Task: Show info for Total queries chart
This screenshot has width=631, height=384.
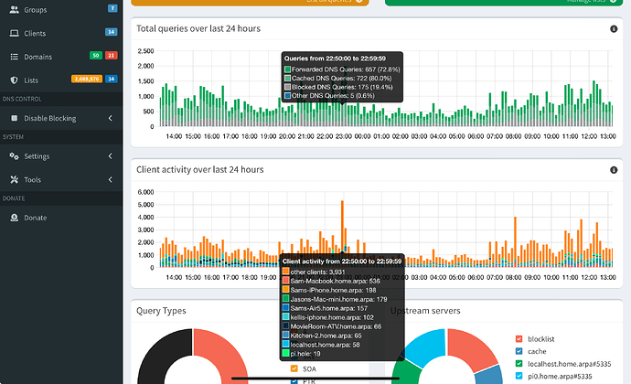Action: coord(614,28)
